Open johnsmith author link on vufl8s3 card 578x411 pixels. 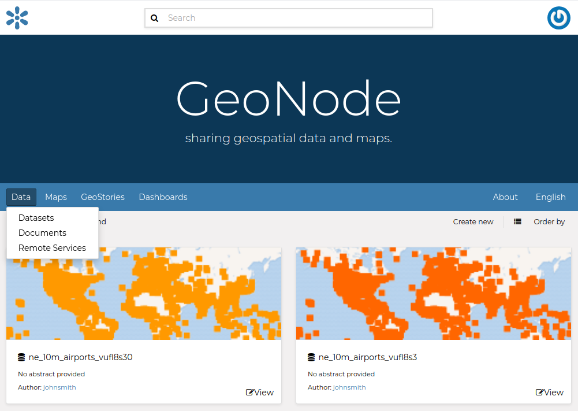coord(349,387)
